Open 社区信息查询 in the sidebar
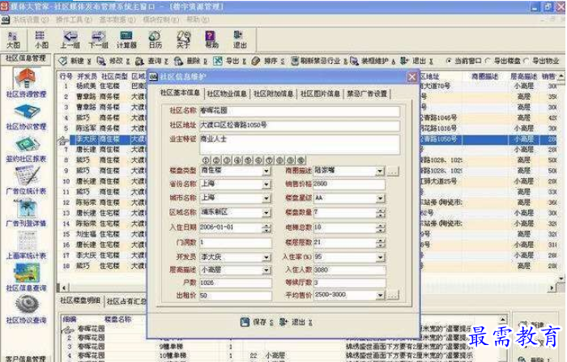 [26, 278]
